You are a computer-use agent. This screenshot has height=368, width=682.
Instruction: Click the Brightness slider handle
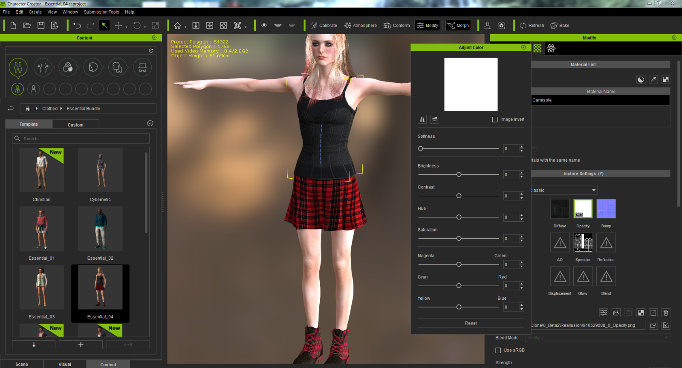click(x=459, y=174)
